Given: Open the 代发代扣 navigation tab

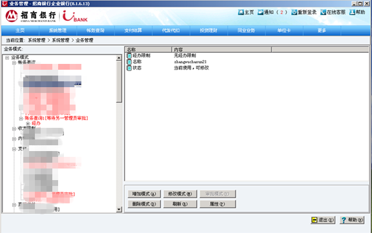Looking at the screenshot, I should (171, 31).
